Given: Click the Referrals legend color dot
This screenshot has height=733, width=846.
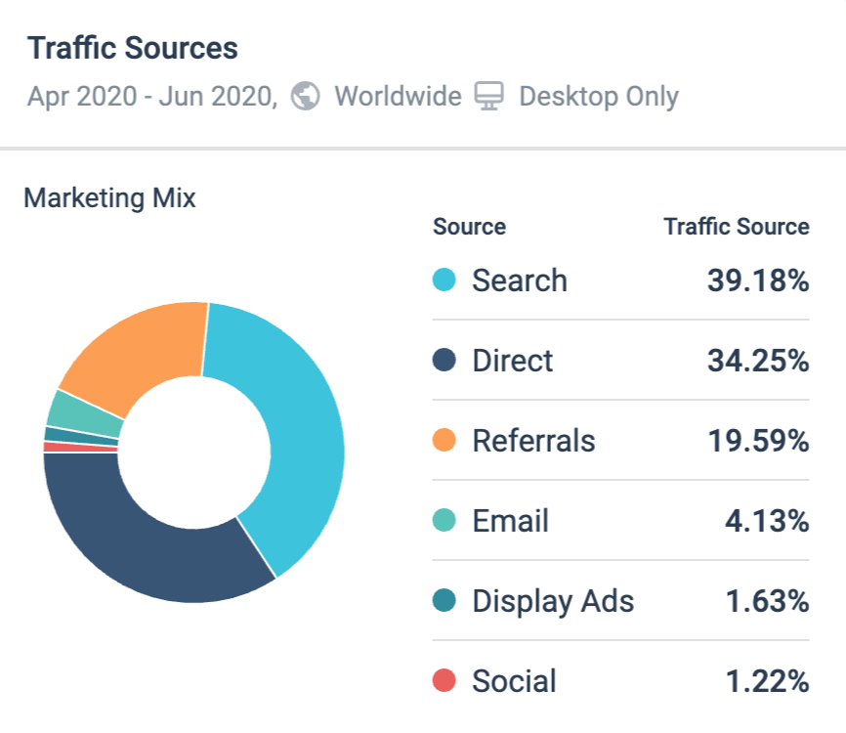Looking at the screenshot, I should (444, 440).
